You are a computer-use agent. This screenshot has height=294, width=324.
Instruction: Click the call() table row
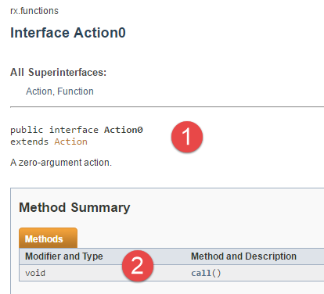pyautogui.click(x=171, y=273)
